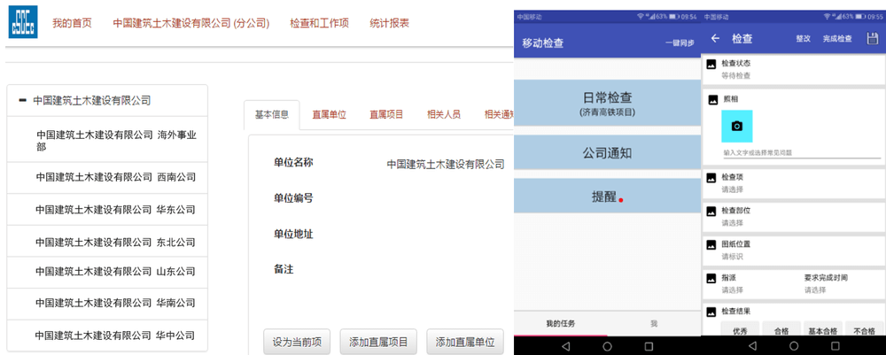Select the 西南公司 tree item
The height and width of the screenshot is (355, 886).
point(107,177)
